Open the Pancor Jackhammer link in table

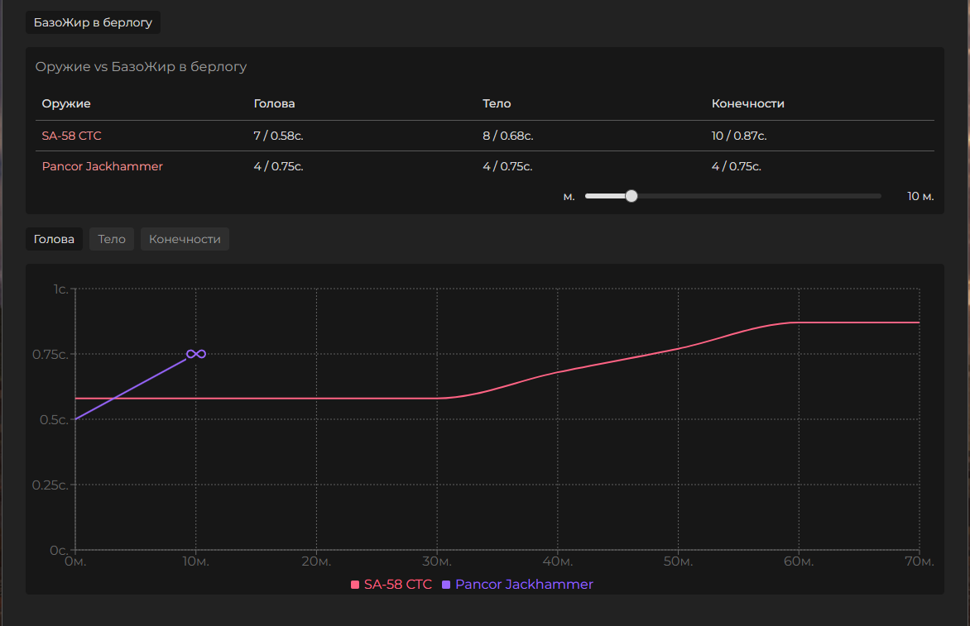point(103,166)
